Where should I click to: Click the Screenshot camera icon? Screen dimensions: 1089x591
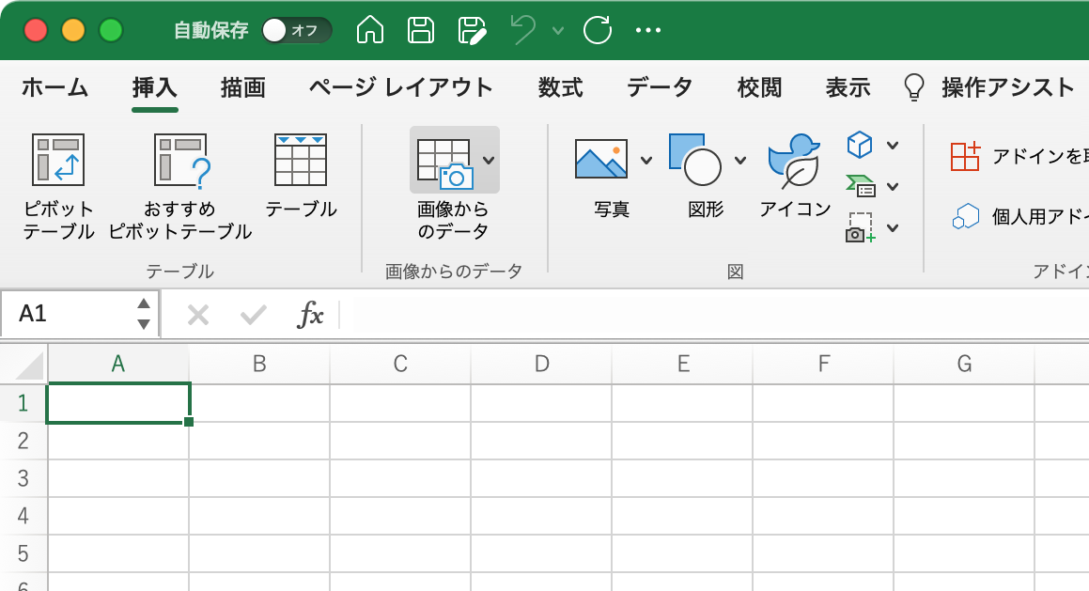click(861, 227)
